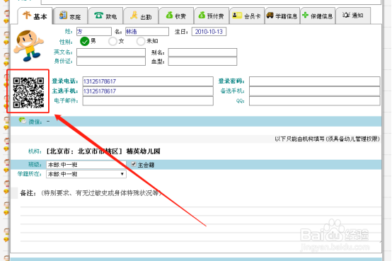392x261 pixels.
Task: Click the 英文名 input field
Action: pyautogui.click(x=111, y=52)
